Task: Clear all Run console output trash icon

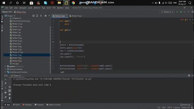Action: (10, 98)
